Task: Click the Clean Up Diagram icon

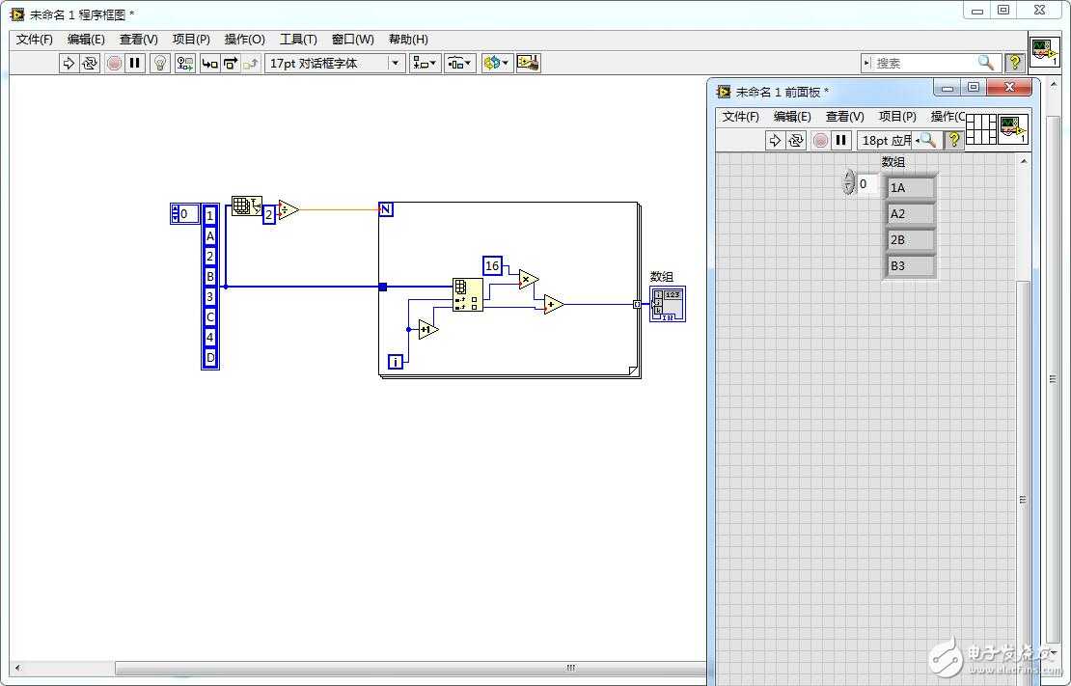Action: pyautogui.click(x=527, y=63)
